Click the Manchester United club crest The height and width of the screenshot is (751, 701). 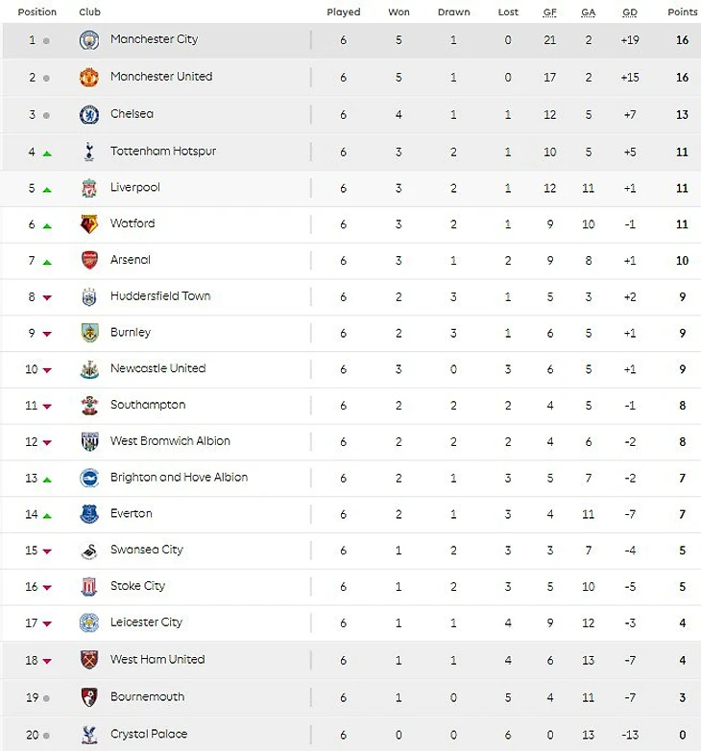click(x=89, y=78)
